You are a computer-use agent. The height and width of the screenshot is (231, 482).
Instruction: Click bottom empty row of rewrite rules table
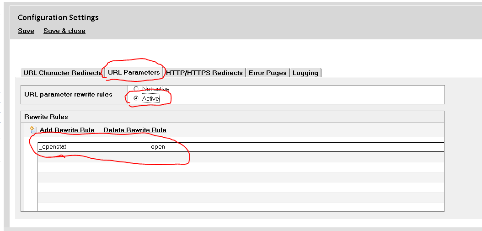[241, 207]
